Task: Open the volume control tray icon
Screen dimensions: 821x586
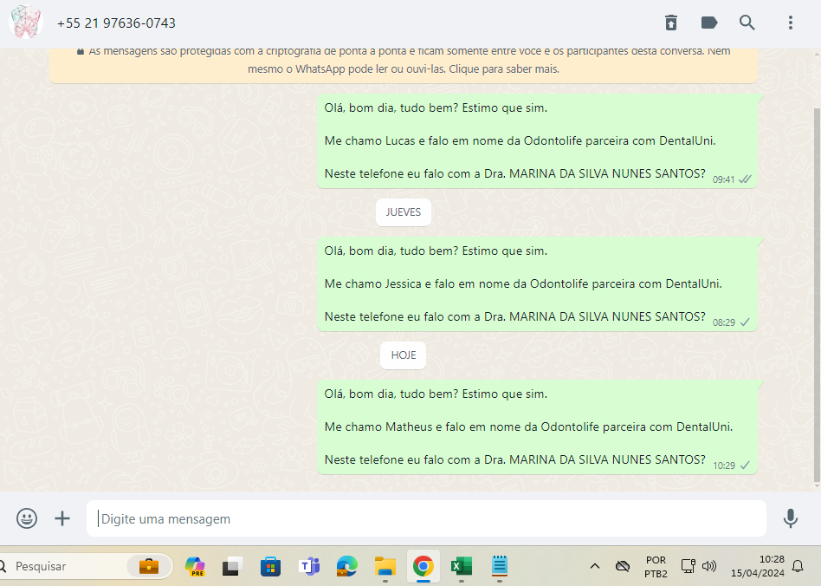Action: pyautogui.click(x=709, y=566)
